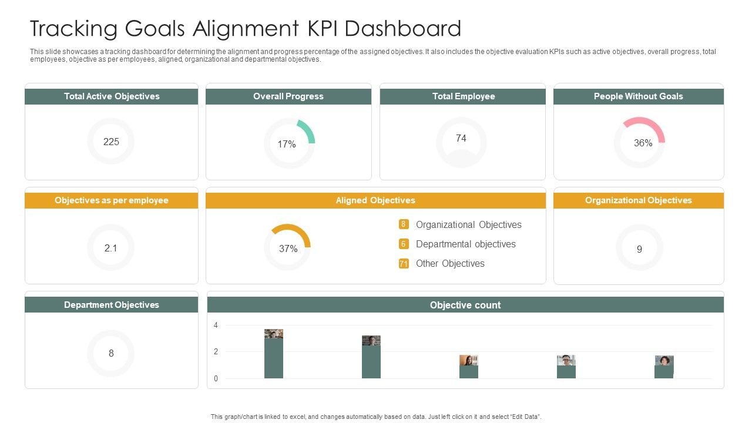Toggle the Organizational Objectives legend marker showing 8
Image resolution: width=752 pixels, height=423 pixels.
[403, 224]
